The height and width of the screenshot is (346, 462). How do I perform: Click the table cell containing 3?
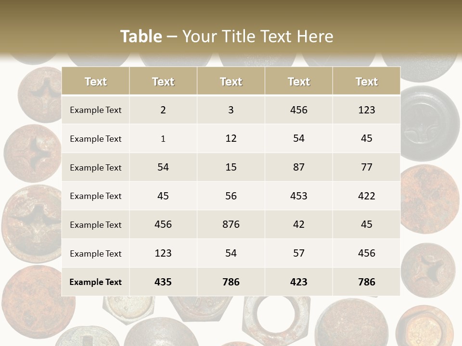pyautogui.click(x=231, y=110)
